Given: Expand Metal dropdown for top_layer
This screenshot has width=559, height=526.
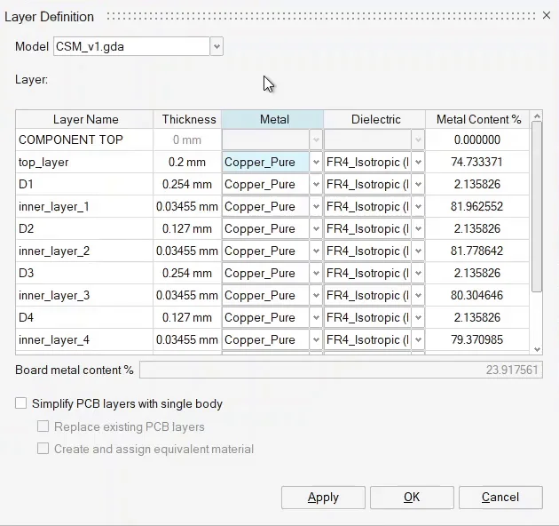Looking at the screenshot, I should click(316, 163).
